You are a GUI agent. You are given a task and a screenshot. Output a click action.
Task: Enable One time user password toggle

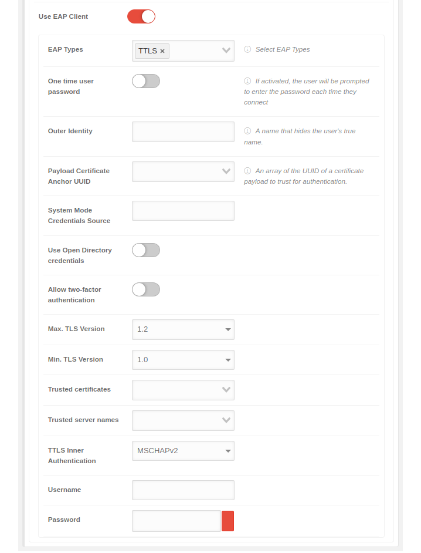pyautogui.click(x=146, y=81)
